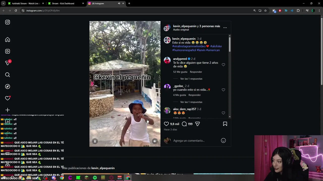The height and width of the screenshot is (181, 323).
Task: Close the Instagram browser tab
Action: 123,4
